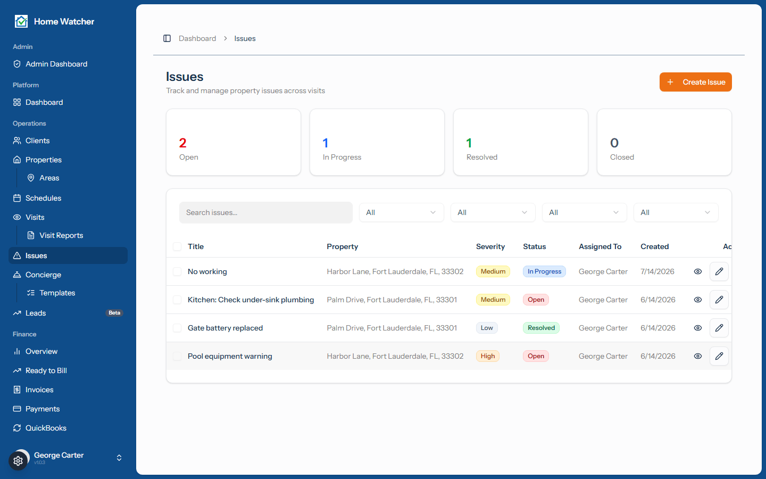The width and height of the screenshot is (766, 479).
Task: Open Templates under Concierge
Action: coord(75,293)
